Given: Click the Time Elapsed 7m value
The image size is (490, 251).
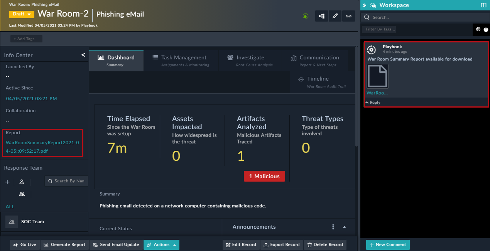Looking at the screenshot, I should pos(117,148).
